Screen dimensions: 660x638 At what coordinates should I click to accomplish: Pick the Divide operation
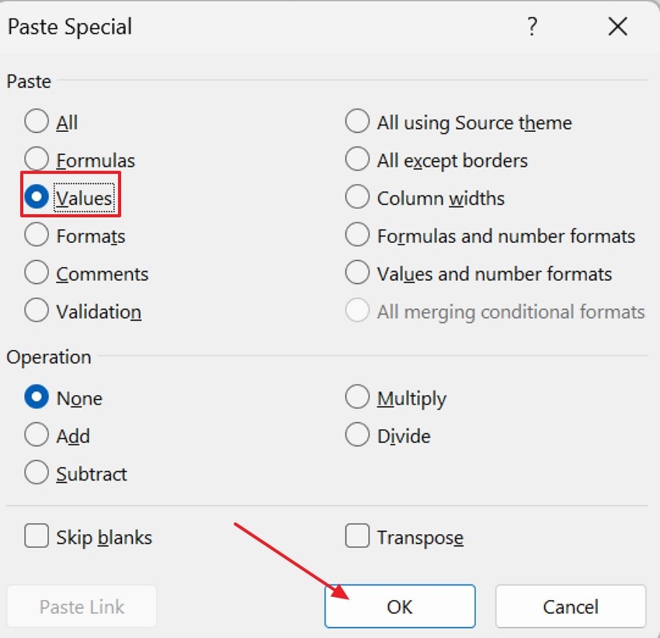[x=357, y=435]
